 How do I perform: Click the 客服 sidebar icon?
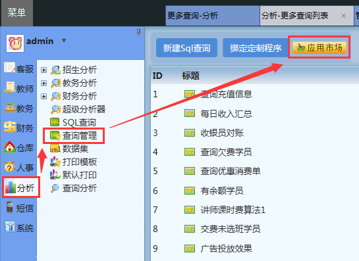pyautogui.click(x=9, y=68)
